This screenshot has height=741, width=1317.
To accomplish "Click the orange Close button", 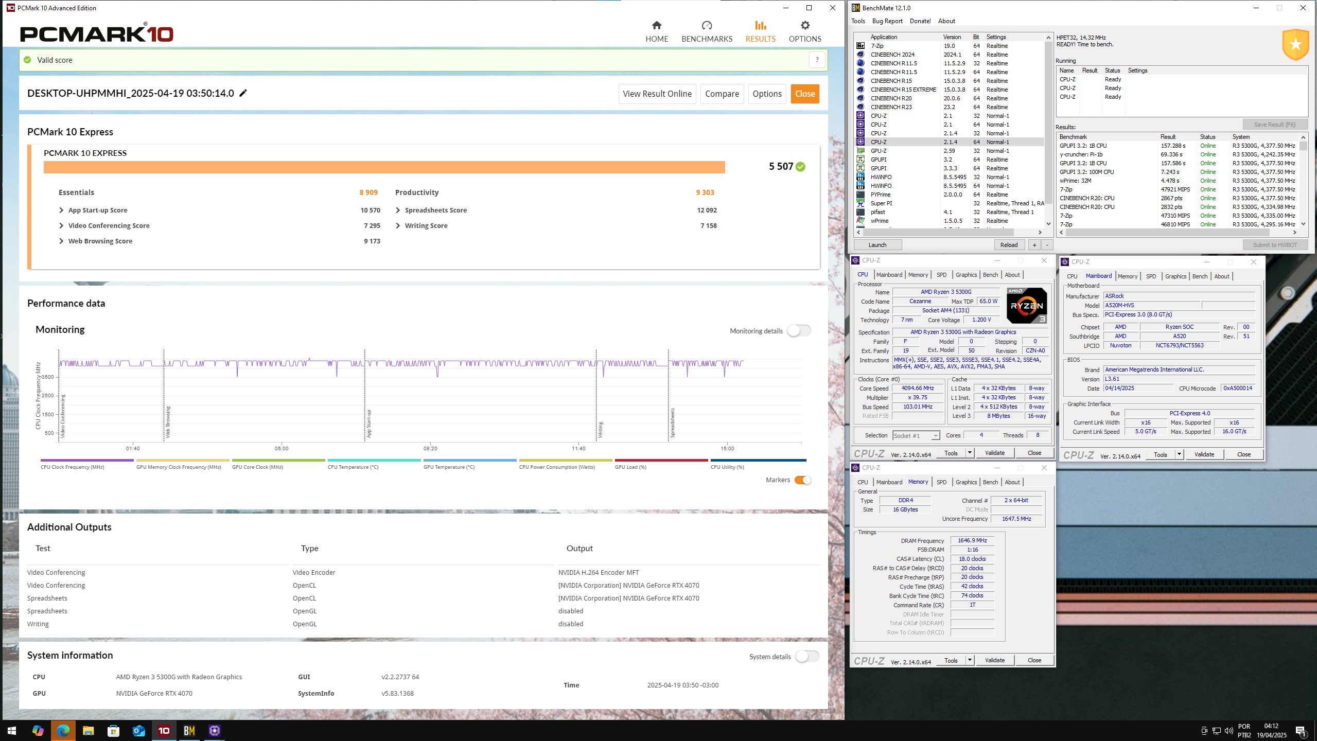I will tap(805, 94).
